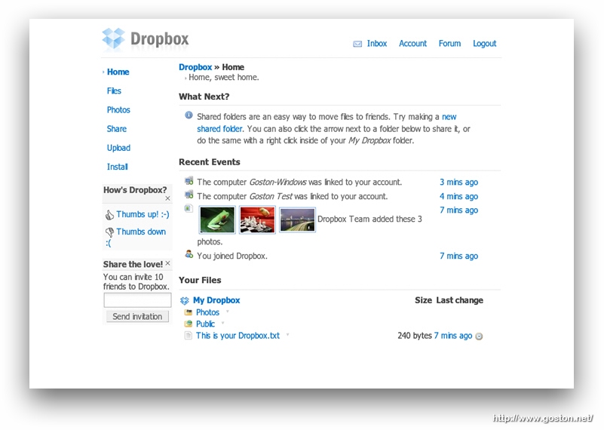Open the Inbox link
This screenshot has width=604, height=430.
377,44
